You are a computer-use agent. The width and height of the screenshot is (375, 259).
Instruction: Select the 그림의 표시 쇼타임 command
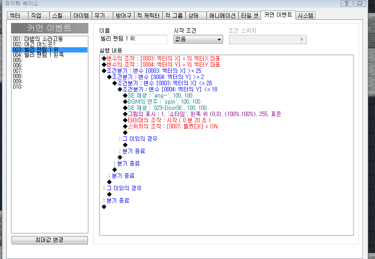coord(202,114)
